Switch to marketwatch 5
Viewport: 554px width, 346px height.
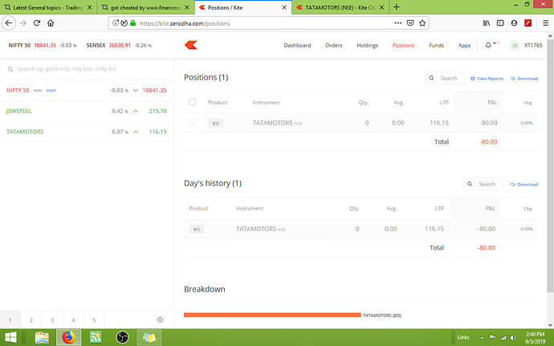[x=94, y=320]
